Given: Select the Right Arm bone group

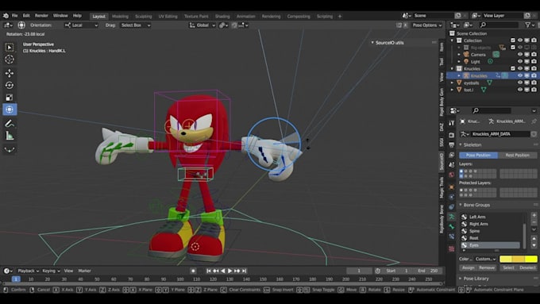Looking at the screenshot, I should [x=491, y=224].
